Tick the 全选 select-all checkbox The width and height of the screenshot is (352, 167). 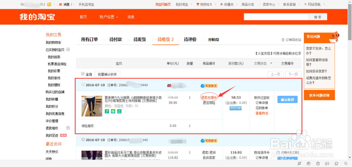point(83,74)
